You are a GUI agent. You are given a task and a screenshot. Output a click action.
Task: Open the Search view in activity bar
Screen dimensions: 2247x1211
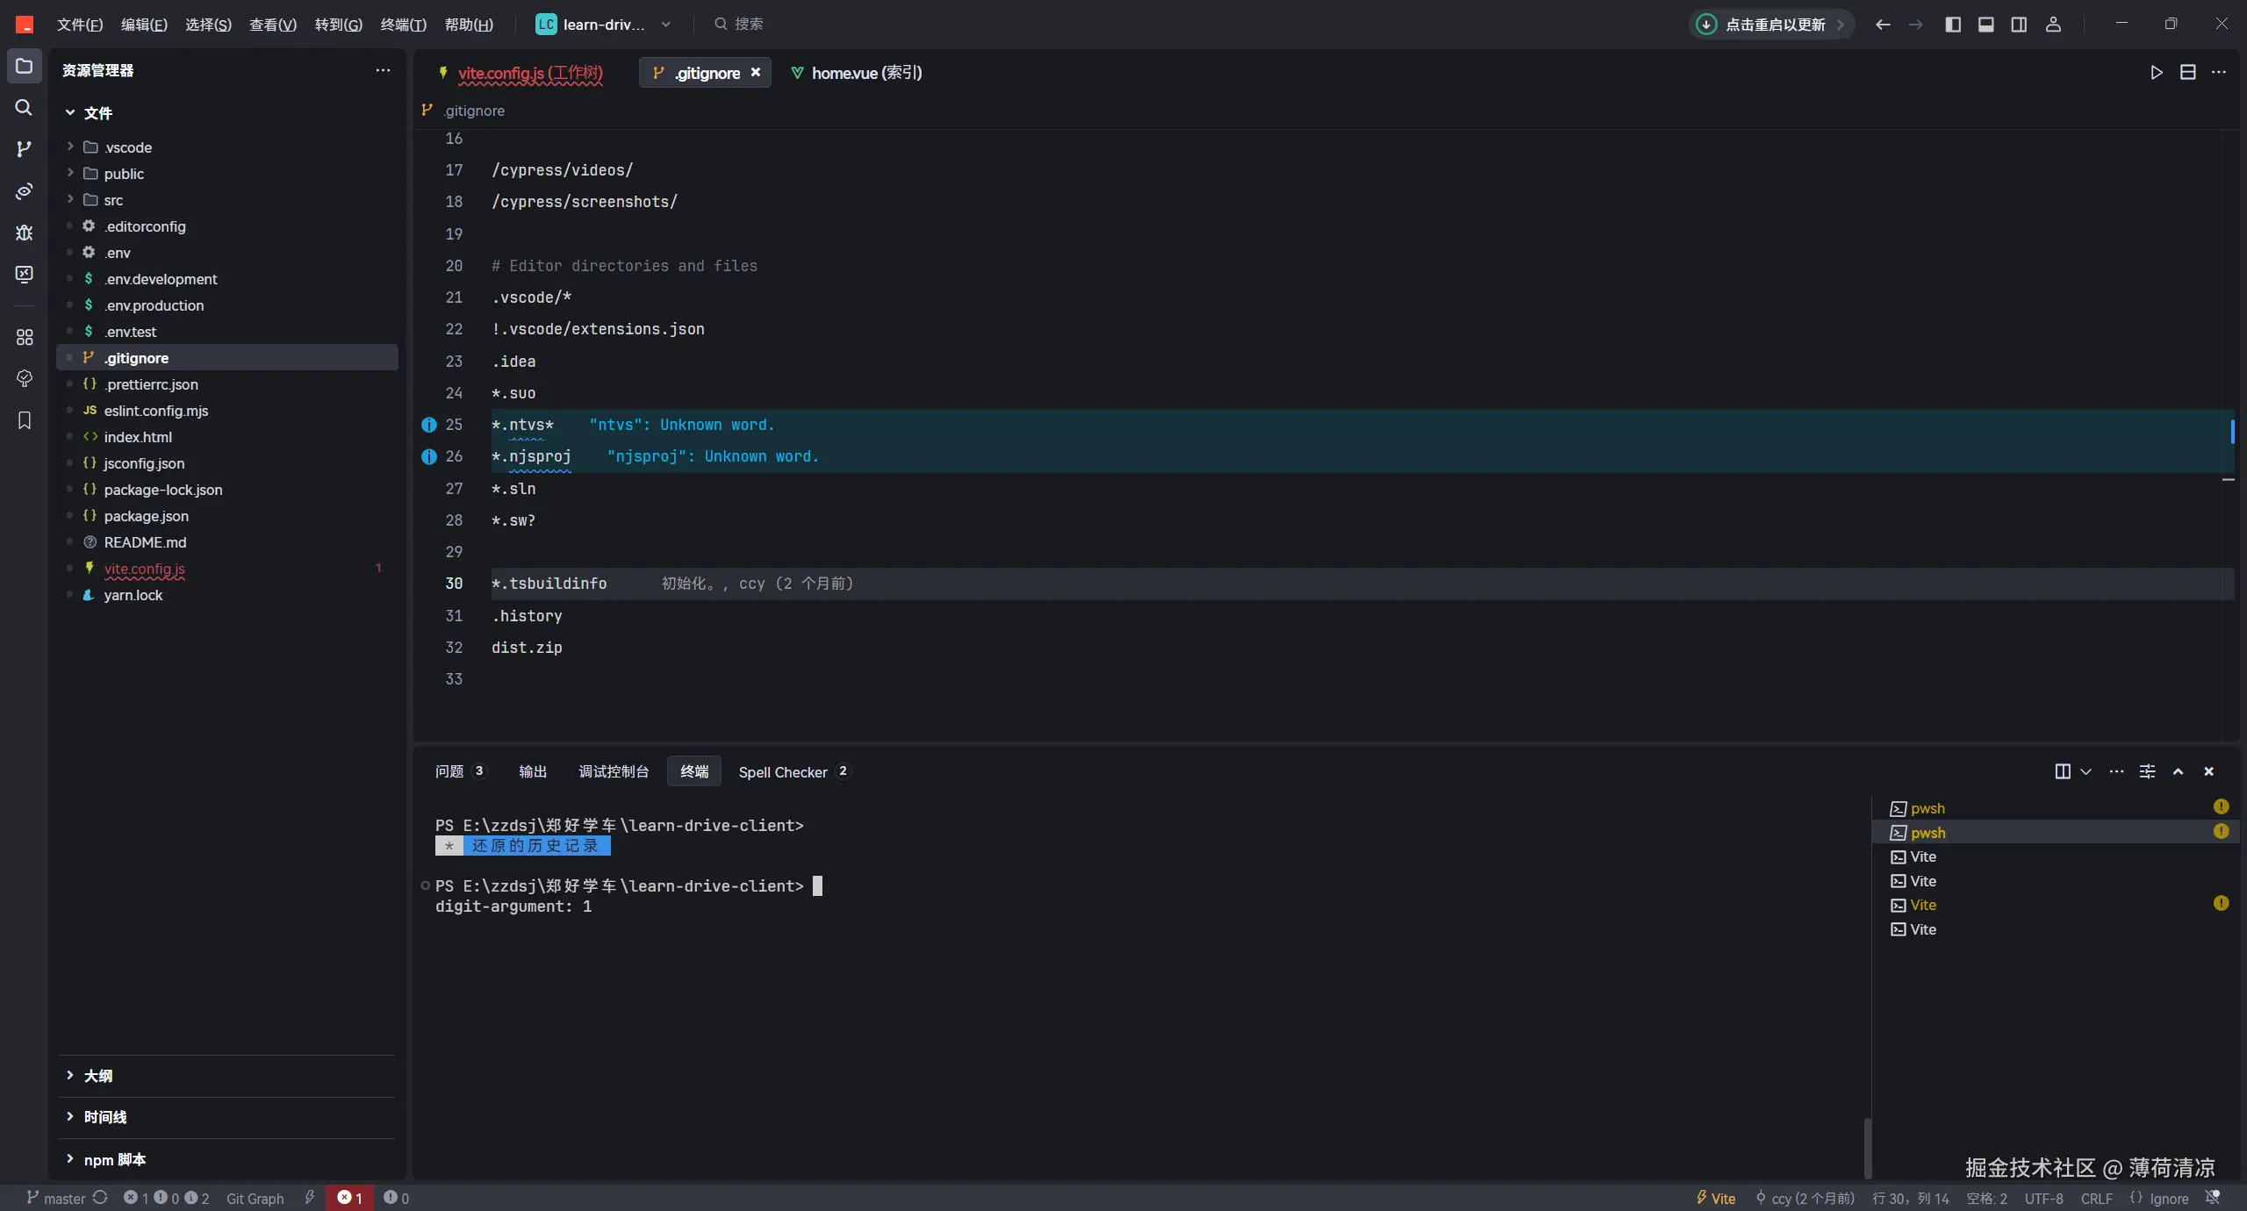24,107
